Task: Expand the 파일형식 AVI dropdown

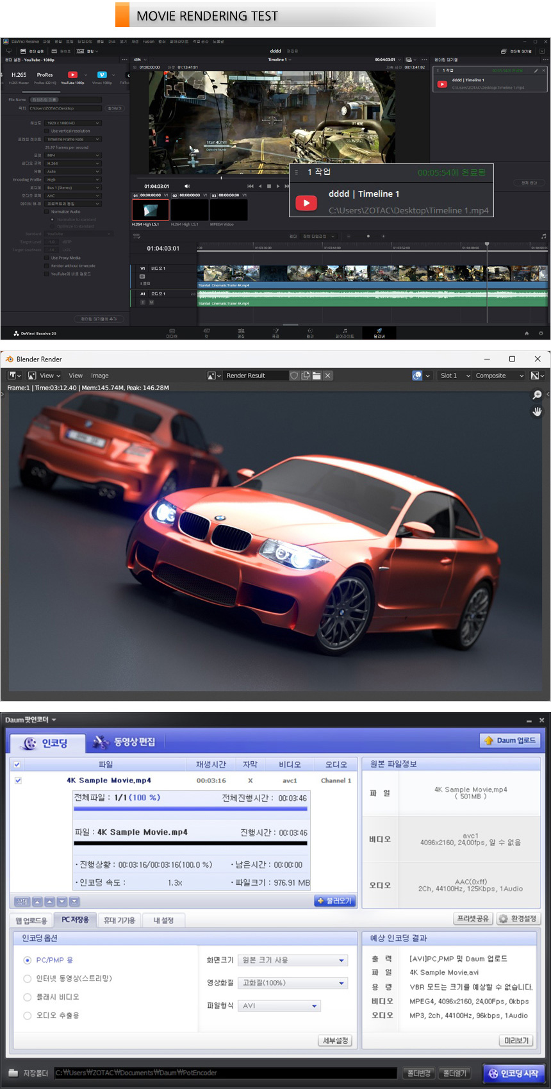Action: click(279, 1005)
